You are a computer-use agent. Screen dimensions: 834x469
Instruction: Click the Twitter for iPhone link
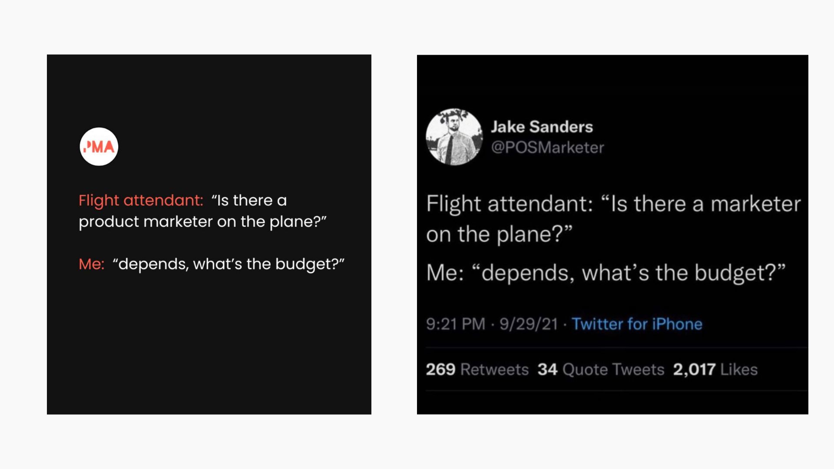[636, 324]
